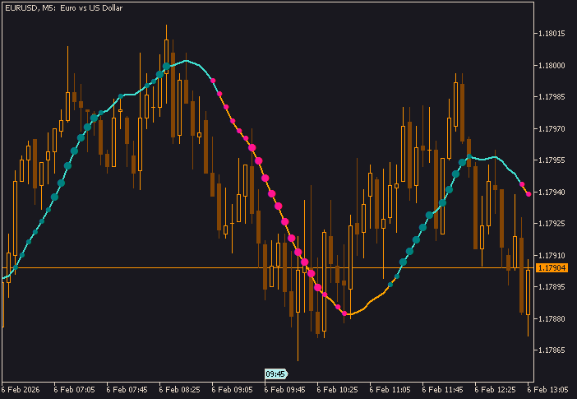The image size is (577, 399).
Task: Click price level 1.17985 on the price scale
Action: click(x=552, y=97)
